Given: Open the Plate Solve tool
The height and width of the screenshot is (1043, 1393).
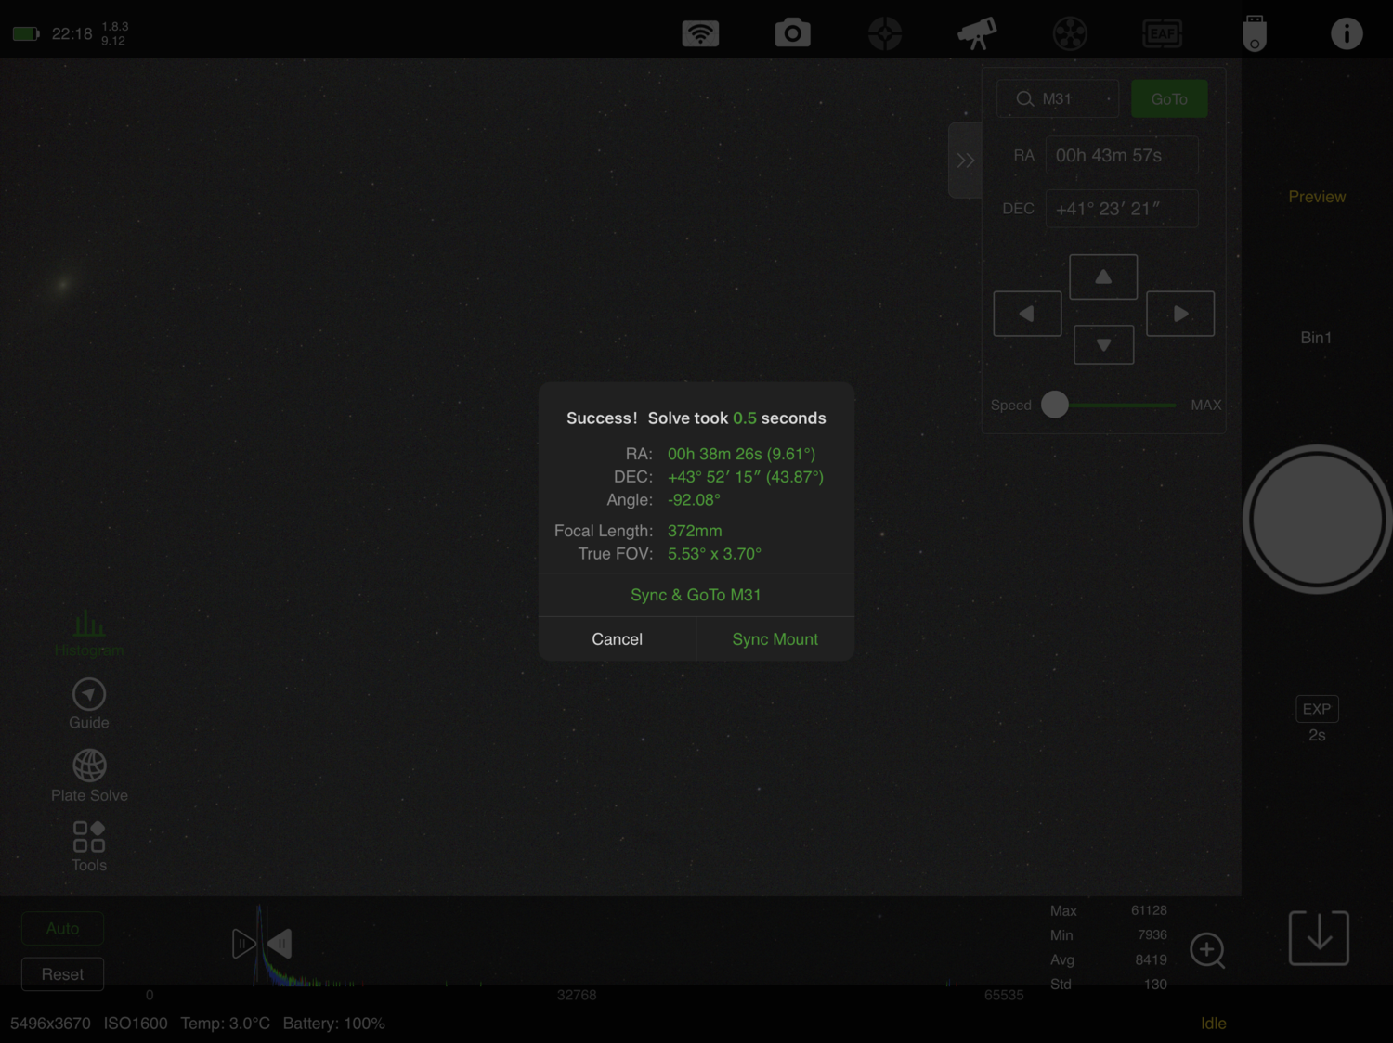Looking at the screenshot, I should pos(89,776).
